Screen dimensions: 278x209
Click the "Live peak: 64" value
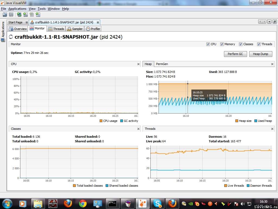(156, 141)
